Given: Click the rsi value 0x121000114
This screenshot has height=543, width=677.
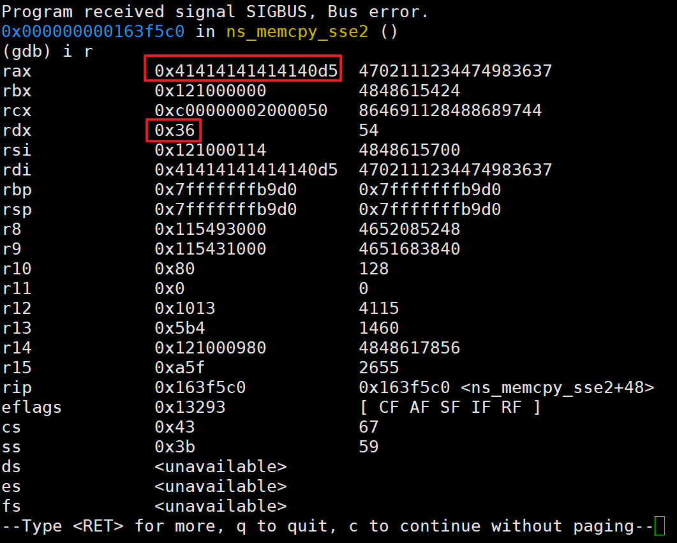Looking at the screenshot, I should click(x=211, y=150).
